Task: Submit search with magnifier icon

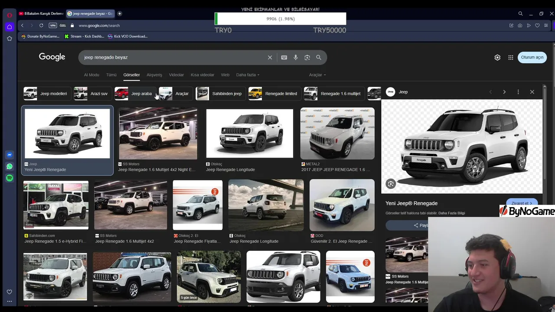Action: pyautogui.click(x=319, y=57)
